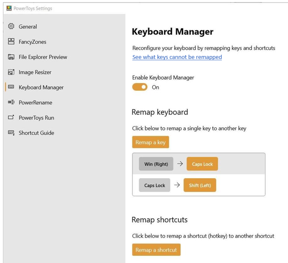This screenshot has height=263, width=288.
Task: Click the PowerToys Settings window title
Action: point(33,8)
